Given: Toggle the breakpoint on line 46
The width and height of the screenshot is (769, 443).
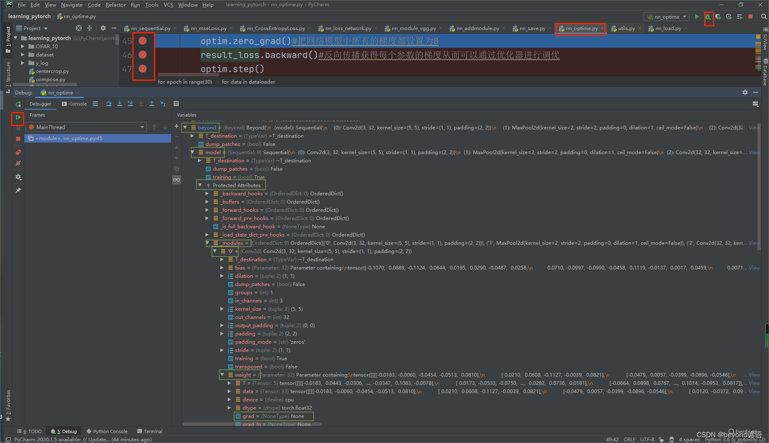Looking at the screenshot, I should 142,54.
